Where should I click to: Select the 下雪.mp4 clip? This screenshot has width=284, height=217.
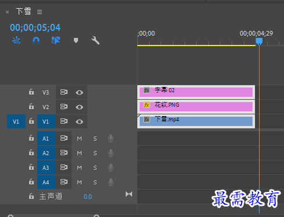[196, 121]
